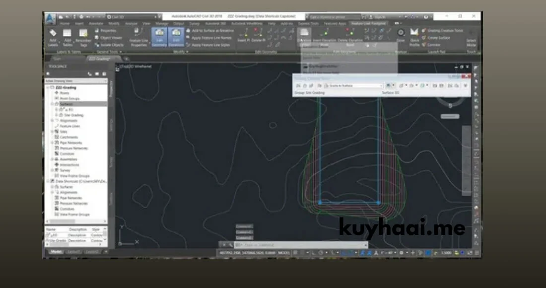546x288 pixels.
Task: Expand the Alignments node under ZZZ-Grading
Action: click(x=52, y=121)
